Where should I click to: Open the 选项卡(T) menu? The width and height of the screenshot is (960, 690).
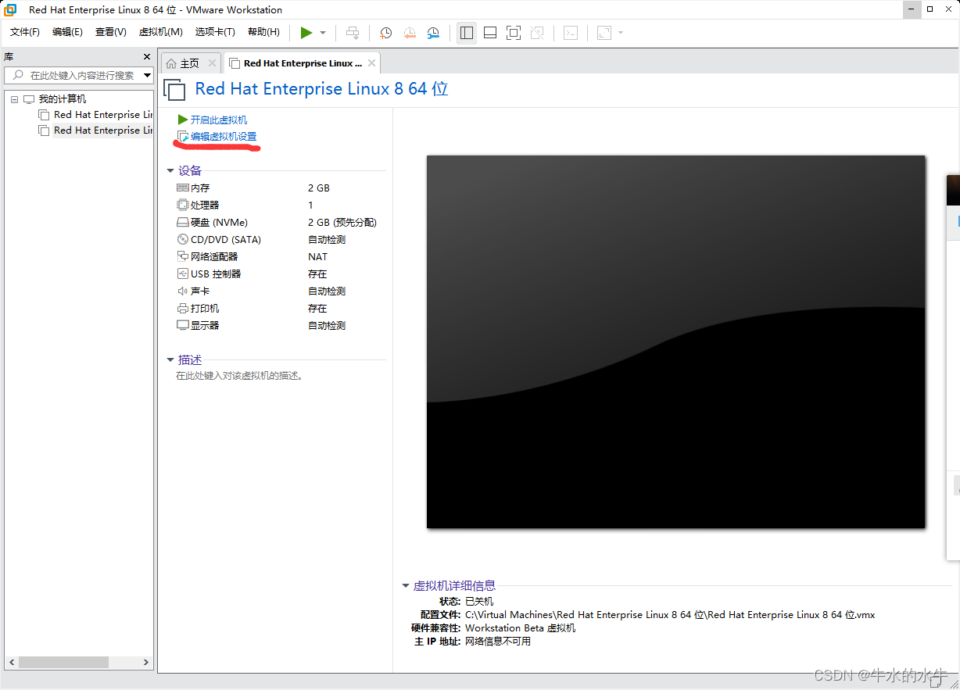coord(215,32)
